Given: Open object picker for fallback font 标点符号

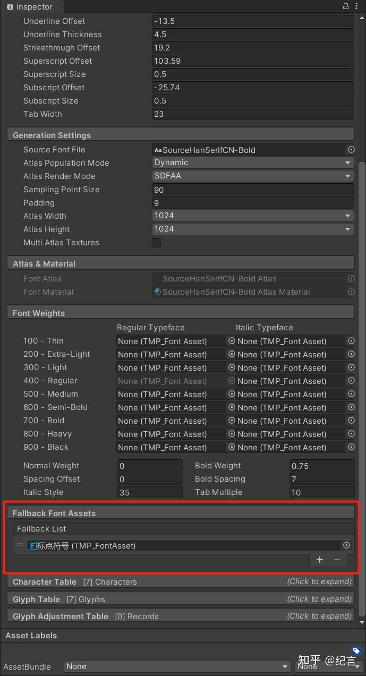Looking at the screenshot, I should point(346,545).
